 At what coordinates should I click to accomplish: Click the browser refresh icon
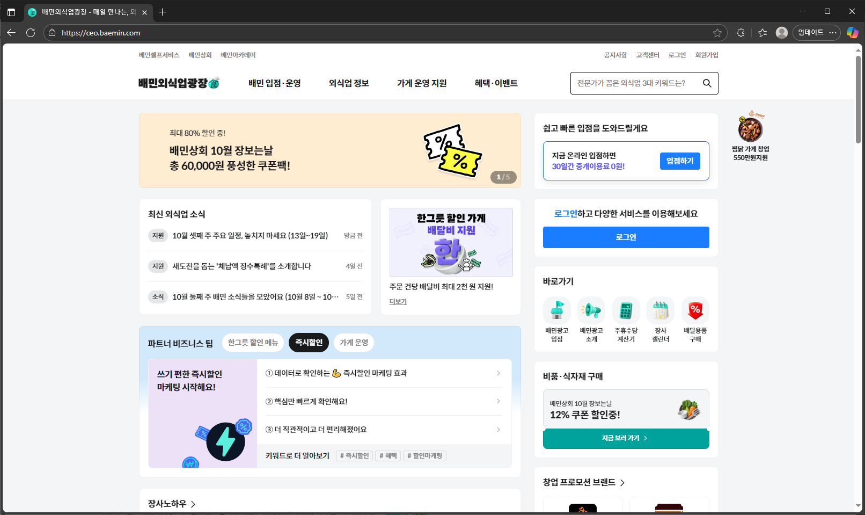click(x=31, y=33)
